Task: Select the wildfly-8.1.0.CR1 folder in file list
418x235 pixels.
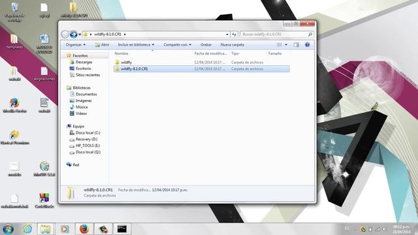Action: (202, 69)
